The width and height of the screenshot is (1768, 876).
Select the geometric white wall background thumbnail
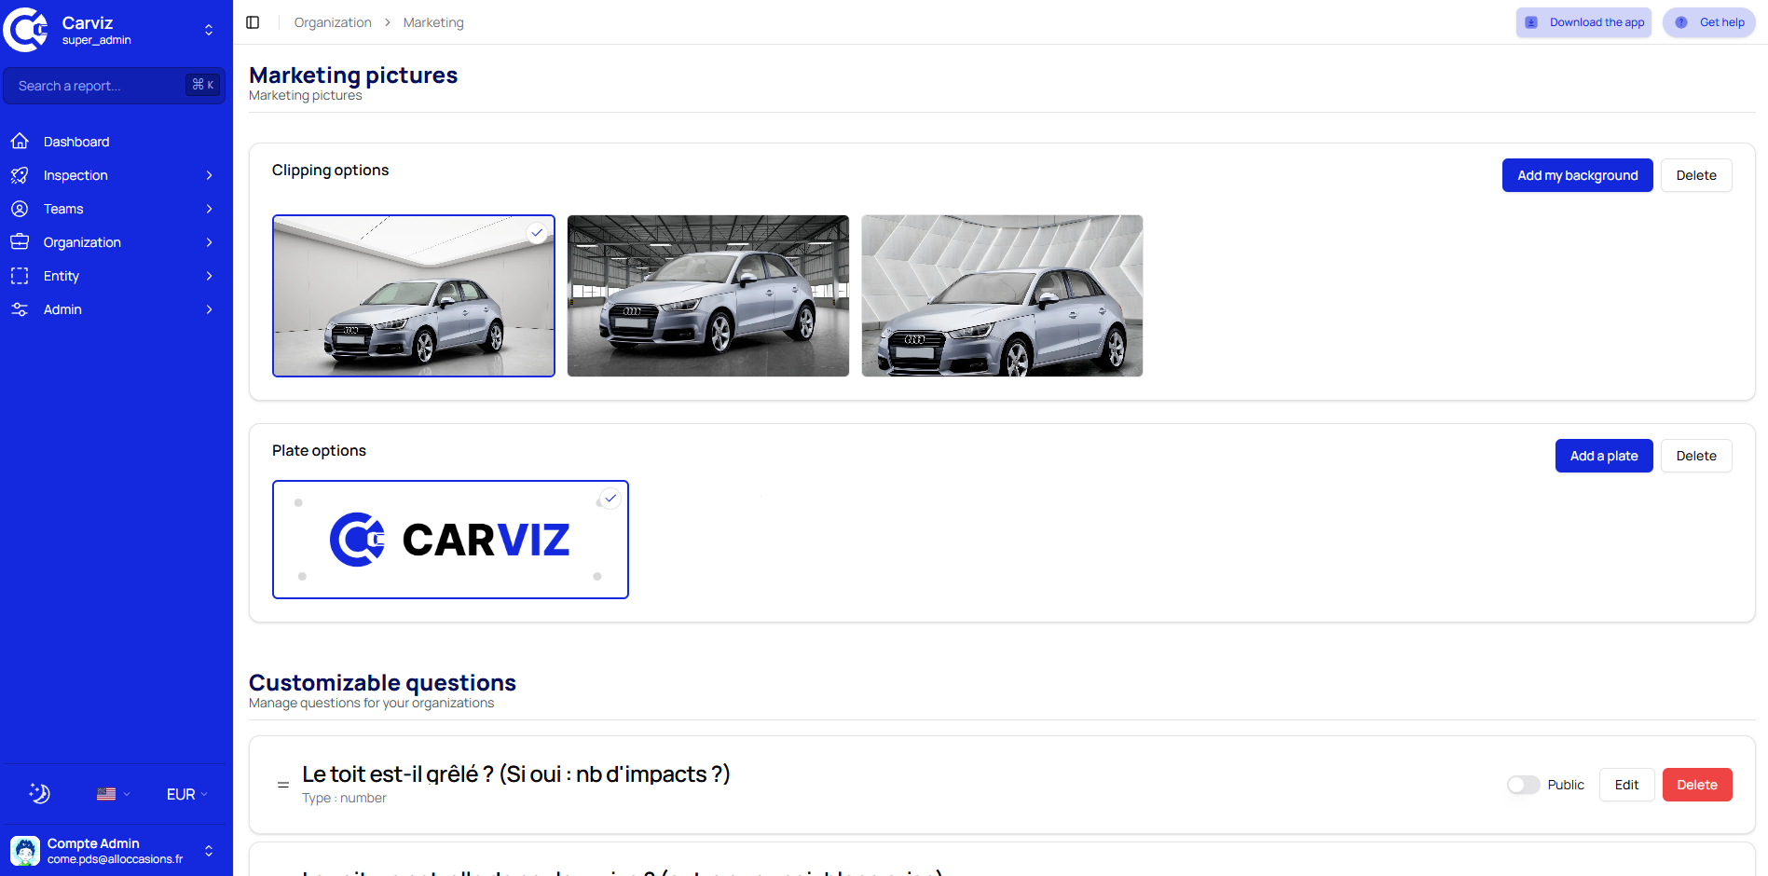point(1002,296)
